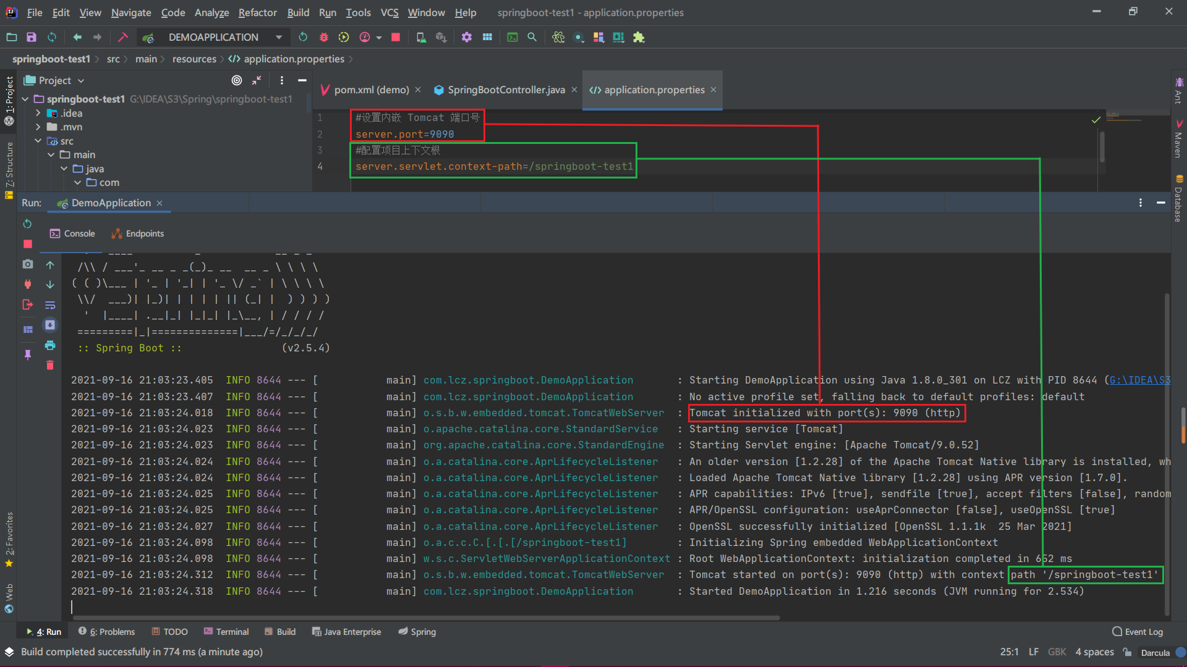Image resolution: width=1187 pixels, height=667 pixels.
Task: Collapse the springboot-test1 root node
Action: coord(25,99)
